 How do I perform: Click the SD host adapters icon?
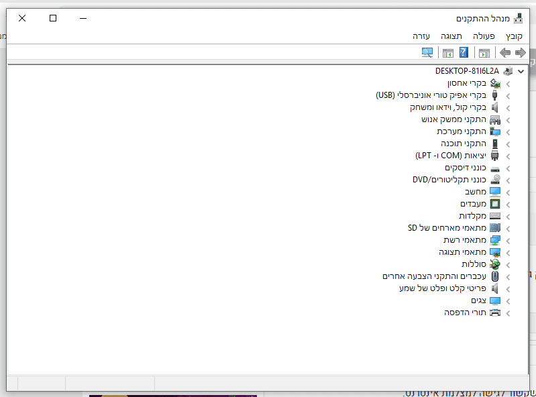495,228
